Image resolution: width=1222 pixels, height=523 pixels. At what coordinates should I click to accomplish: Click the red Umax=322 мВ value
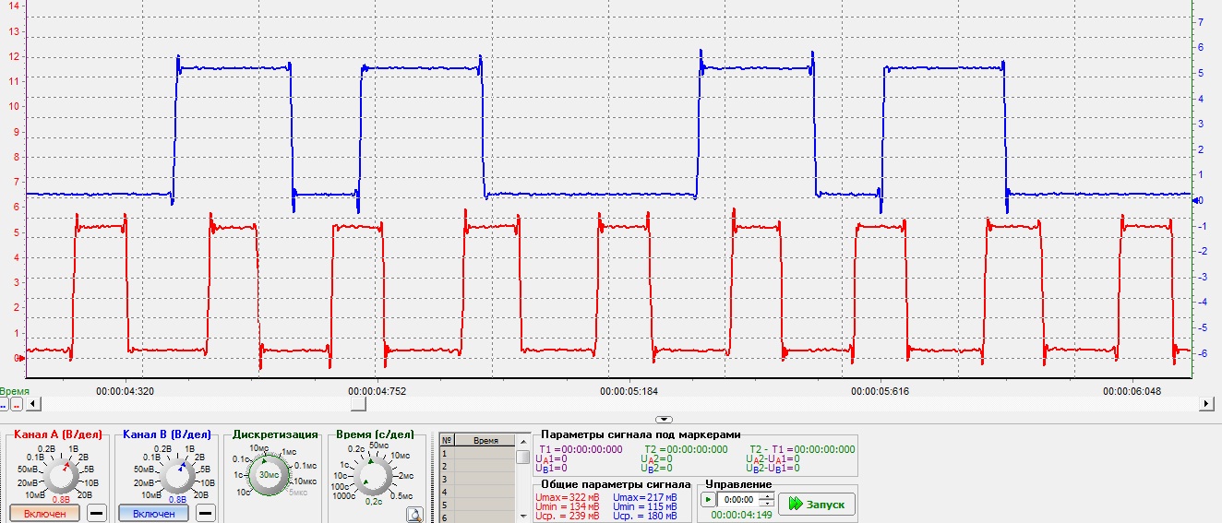point(568,497)
